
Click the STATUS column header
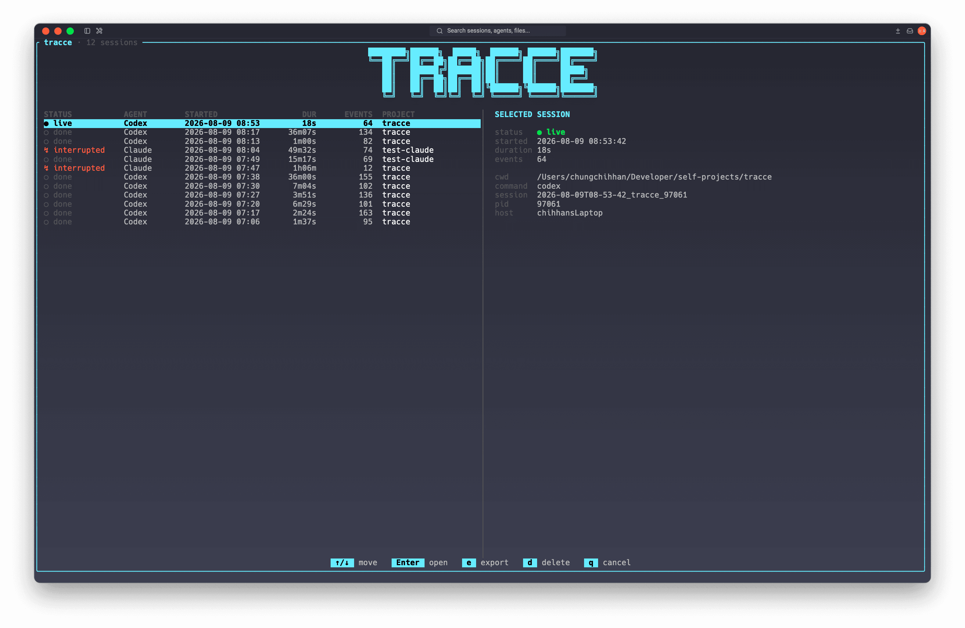pyautogui.click(x=58, y=114)
